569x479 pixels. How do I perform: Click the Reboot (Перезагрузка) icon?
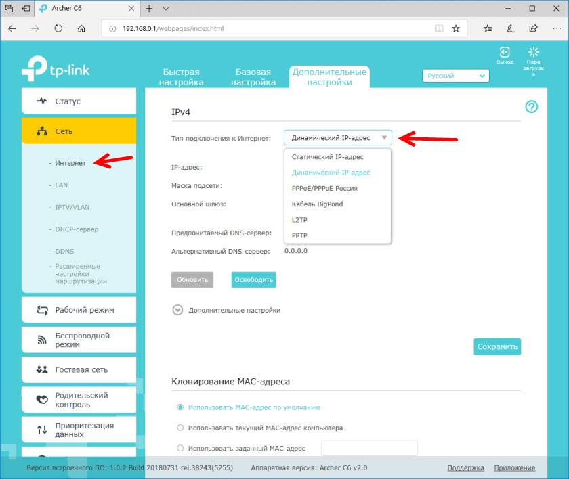(534, 52)
